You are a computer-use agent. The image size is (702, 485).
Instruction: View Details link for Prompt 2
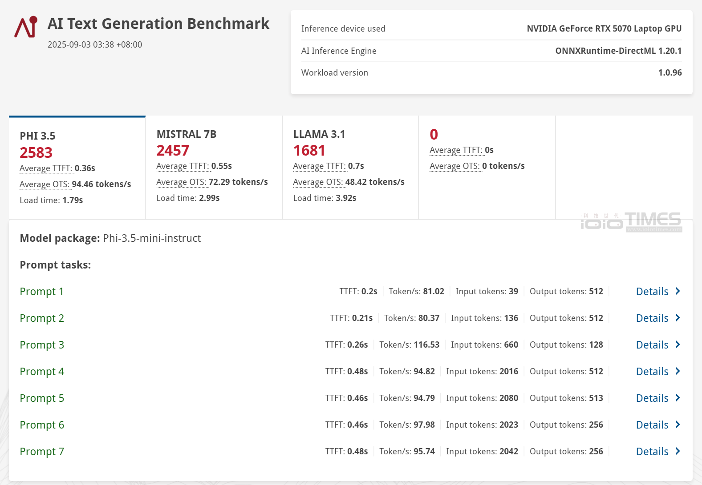pyautogui.click(x=652, y=318)
